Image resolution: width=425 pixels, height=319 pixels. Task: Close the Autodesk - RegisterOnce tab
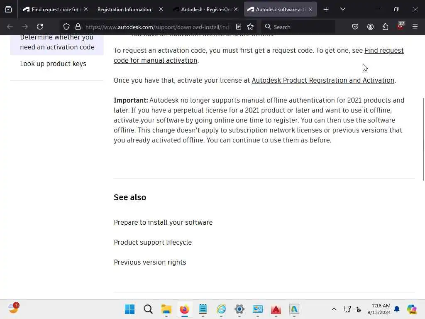[x=236, y=9]
